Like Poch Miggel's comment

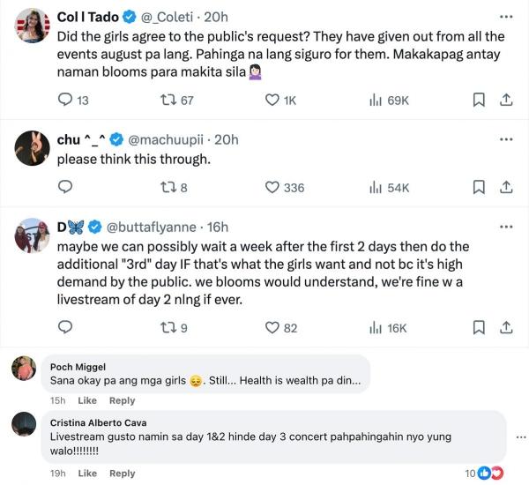(87, 400)
